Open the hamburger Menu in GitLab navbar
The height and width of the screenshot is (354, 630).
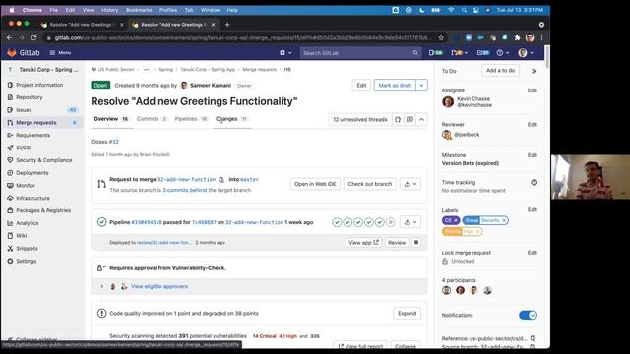(60, 52)
